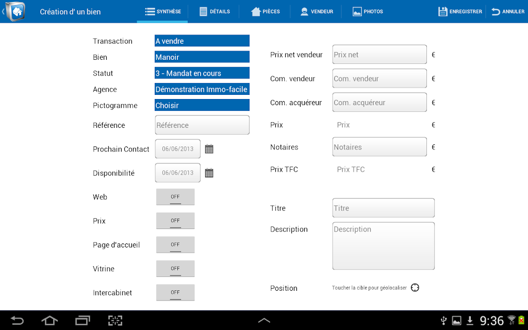528x330 pixels.
Task: Tap 'Toucher la cible pour géolocaliser' text
Action: [369, 288]
